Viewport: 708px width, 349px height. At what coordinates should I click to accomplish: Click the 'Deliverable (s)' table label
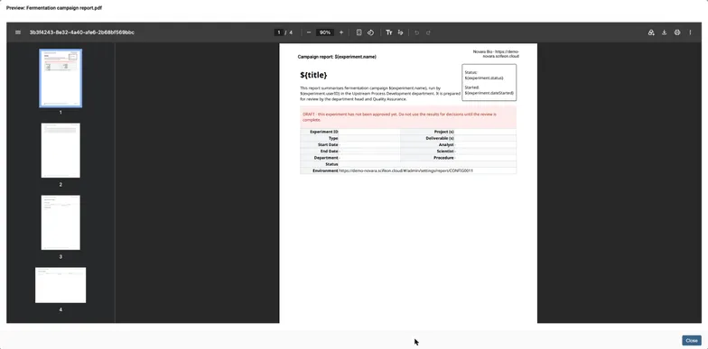tap(440, 139)
